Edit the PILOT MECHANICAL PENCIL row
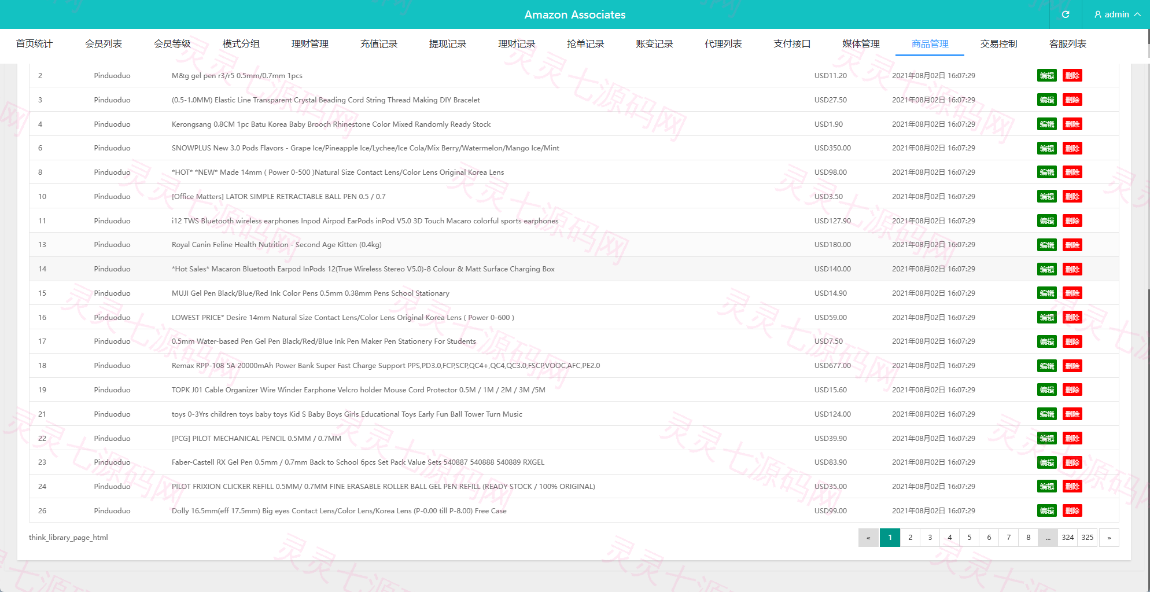The width and height of the screenshot is (1150, 592). [1046, 439]
